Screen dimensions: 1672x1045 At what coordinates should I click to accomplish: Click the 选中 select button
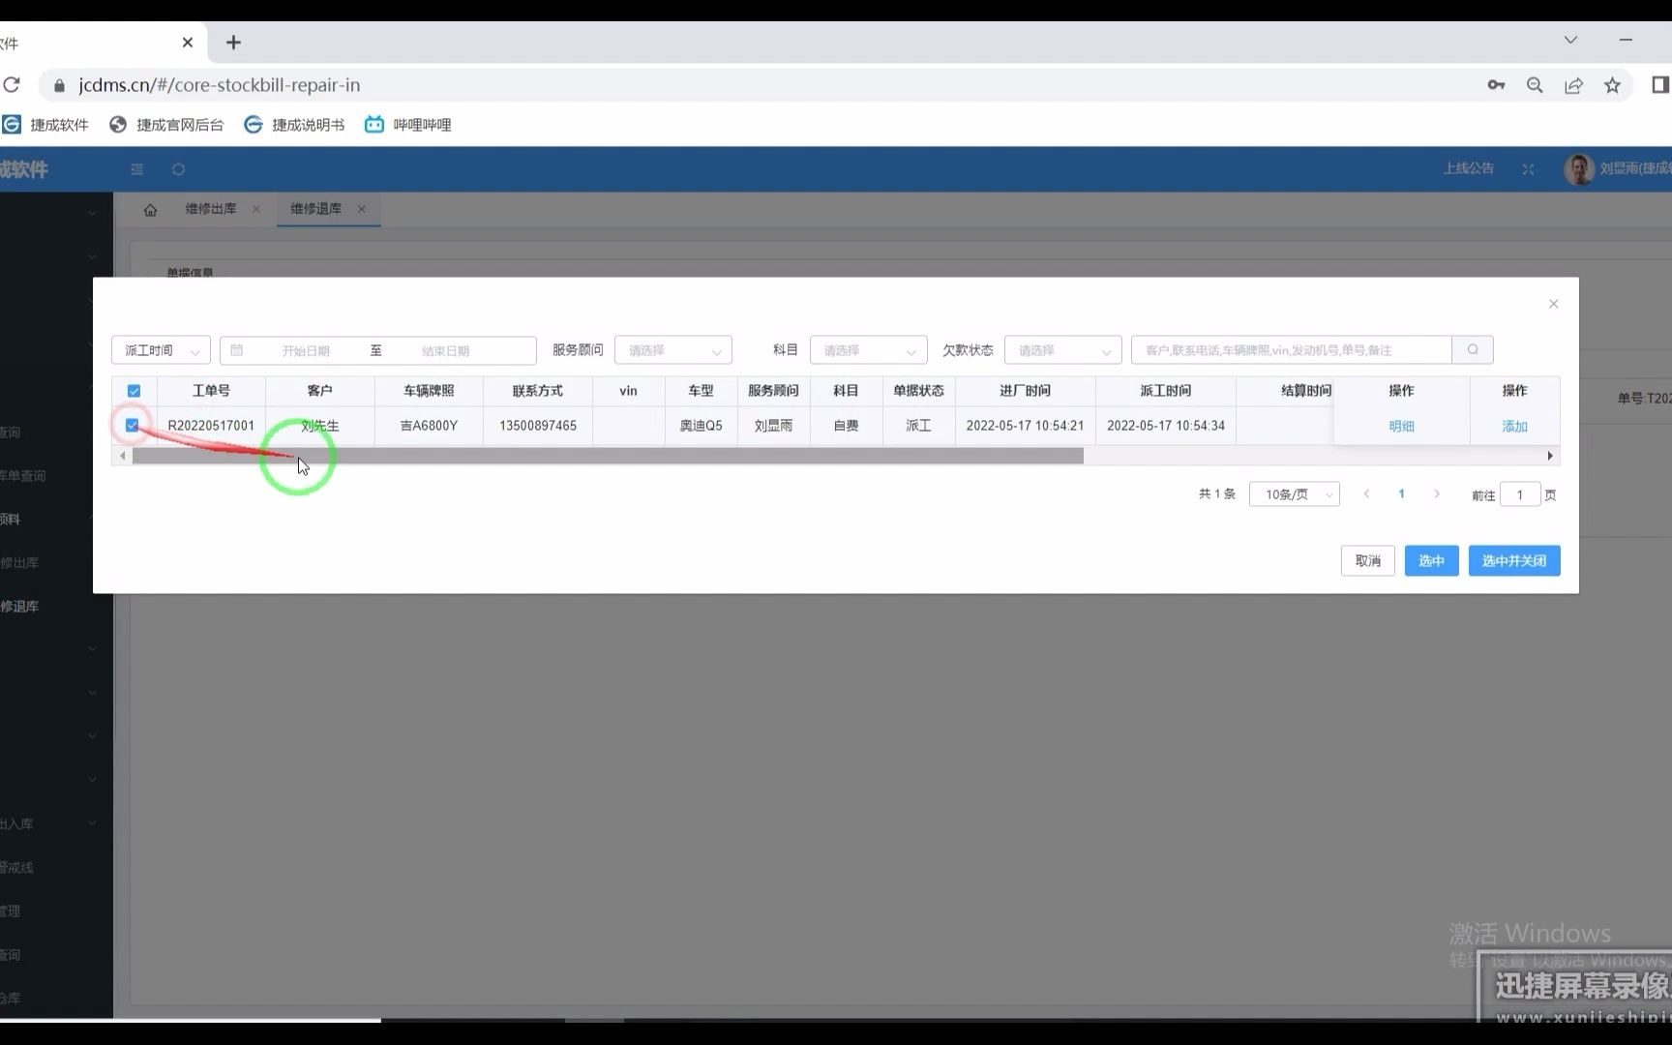coord(1431,561)
